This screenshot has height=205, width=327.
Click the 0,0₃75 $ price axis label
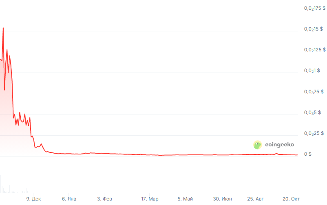point(313,91)
